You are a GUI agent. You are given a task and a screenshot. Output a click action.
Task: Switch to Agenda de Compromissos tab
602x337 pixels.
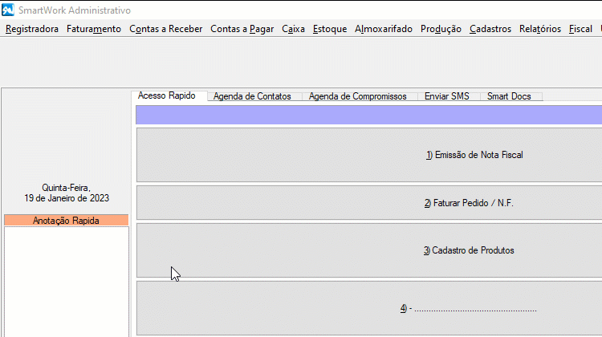[357, 96]
